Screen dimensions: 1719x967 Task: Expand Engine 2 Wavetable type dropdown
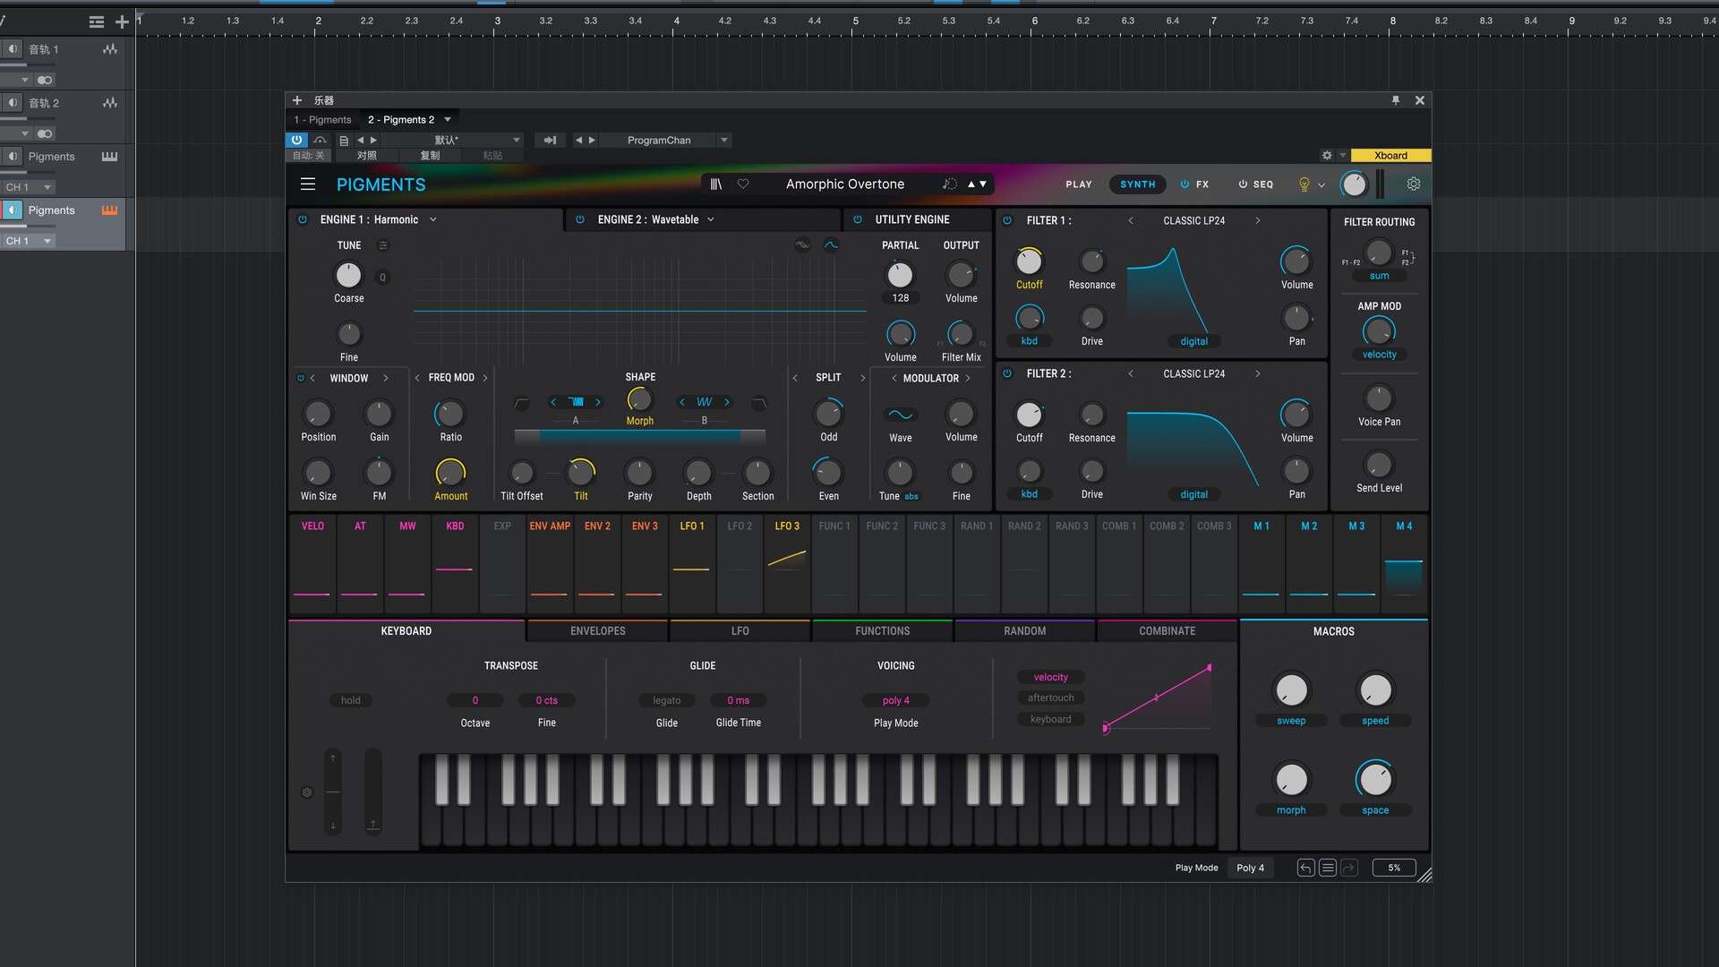[711, 219]
